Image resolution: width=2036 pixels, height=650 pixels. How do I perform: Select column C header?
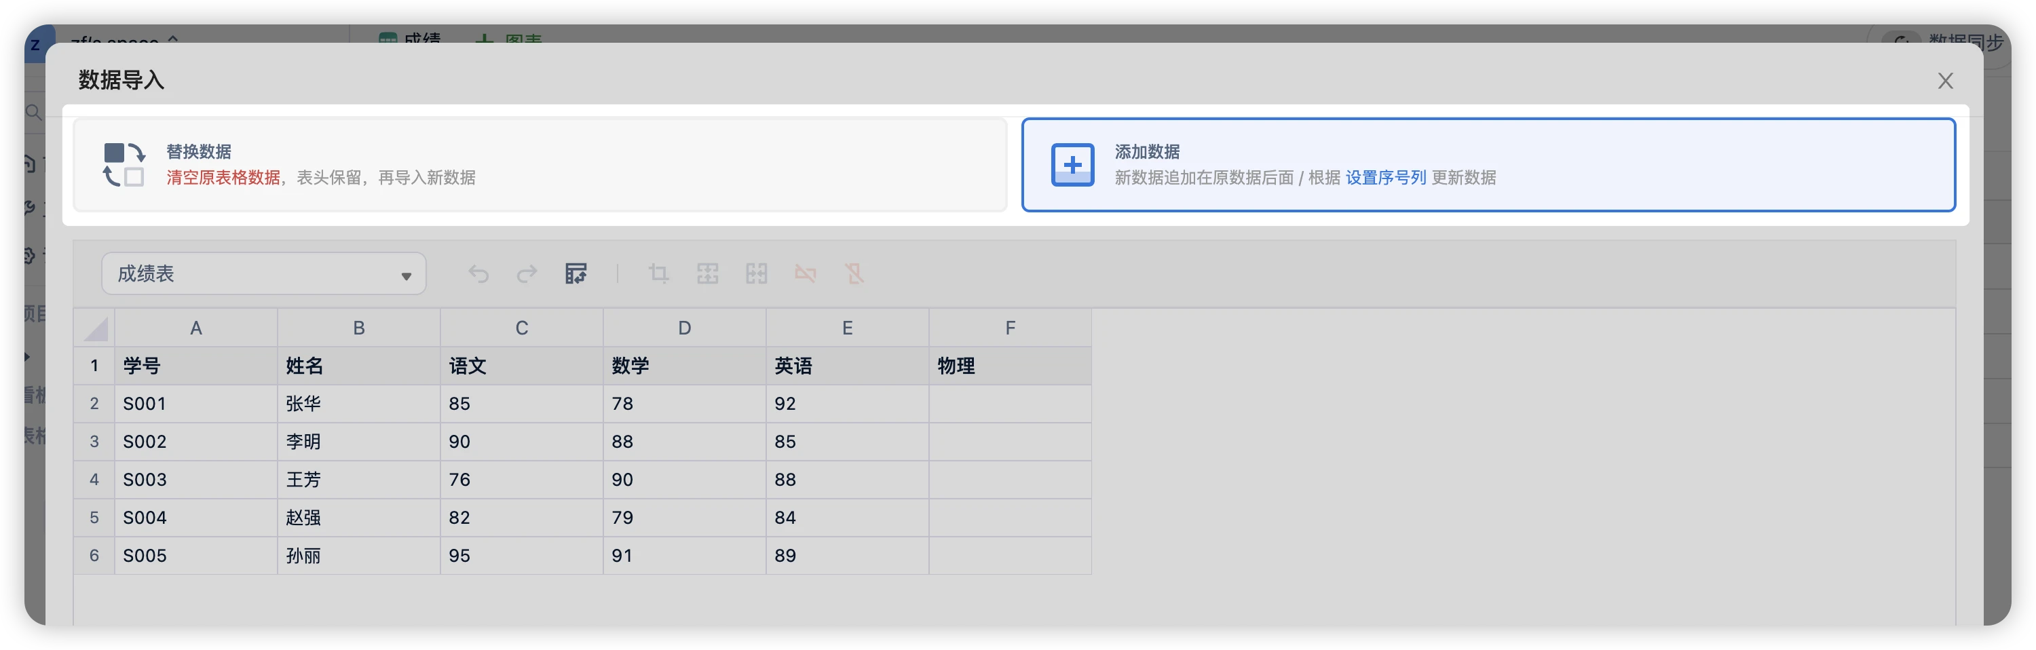pyautogui.click(x=522, y=328)
